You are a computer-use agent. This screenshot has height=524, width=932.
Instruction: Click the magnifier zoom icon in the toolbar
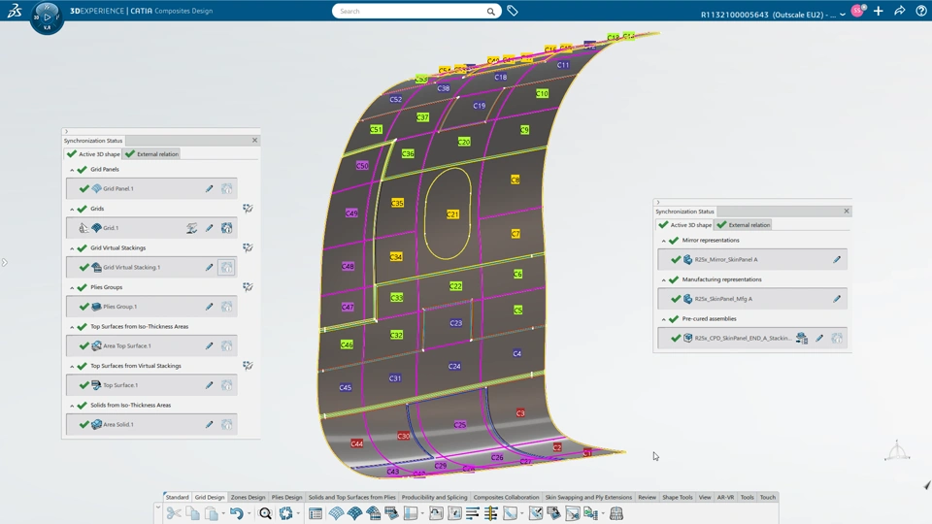point(266,513)
